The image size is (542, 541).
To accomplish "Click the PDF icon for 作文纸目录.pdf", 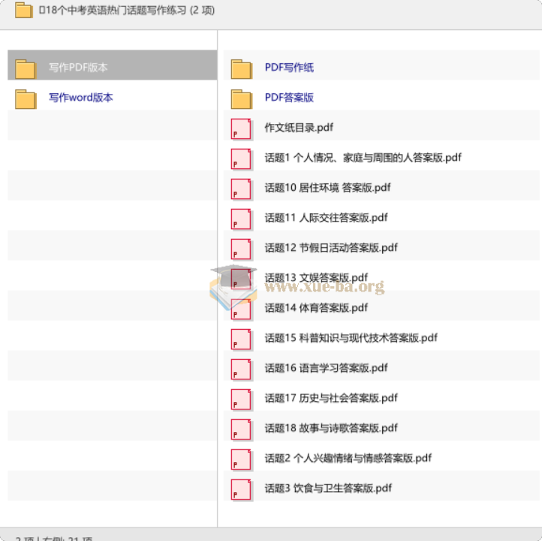I will pyautogui.click(x=241, y=128).
